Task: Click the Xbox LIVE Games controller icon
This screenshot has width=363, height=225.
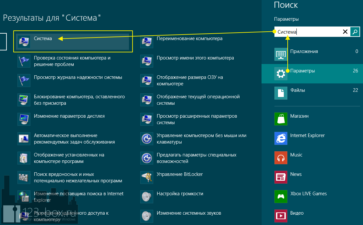Action: pos(281,197)
